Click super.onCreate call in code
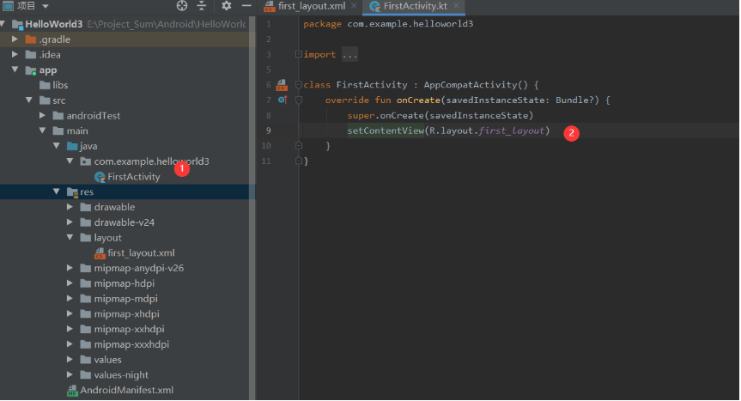Viewport: 741px width, 401px height. [386, 115]
